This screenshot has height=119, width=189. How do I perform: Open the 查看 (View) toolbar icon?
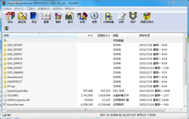coord(46,18)
